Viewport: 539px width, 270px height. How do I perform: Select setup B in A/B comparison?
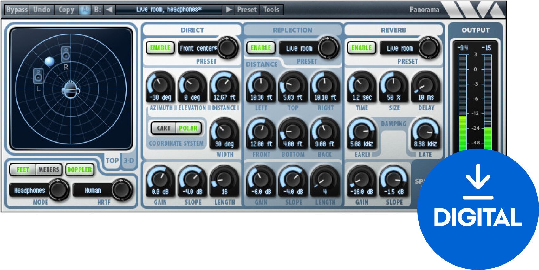[98, 9]
